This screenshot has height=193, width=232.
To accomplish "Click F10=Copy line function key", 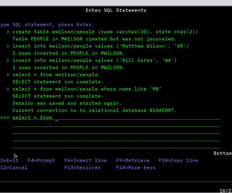I will (178, 160).
